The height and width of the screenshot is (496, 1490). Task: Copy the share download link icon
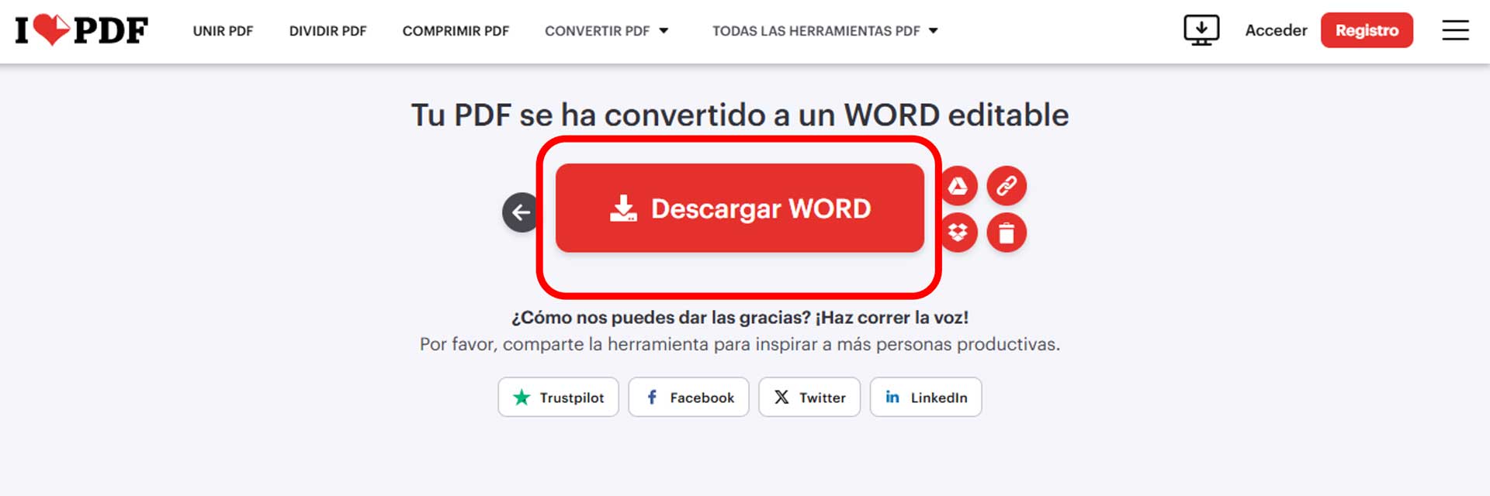1007,186
